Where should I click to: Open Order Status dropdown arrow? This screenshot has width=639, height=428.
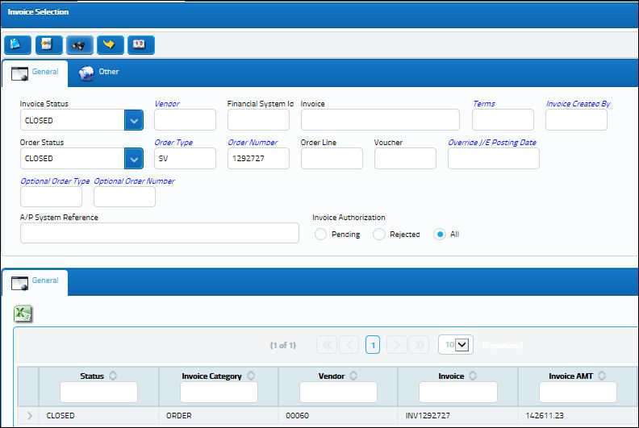point(134,159)
